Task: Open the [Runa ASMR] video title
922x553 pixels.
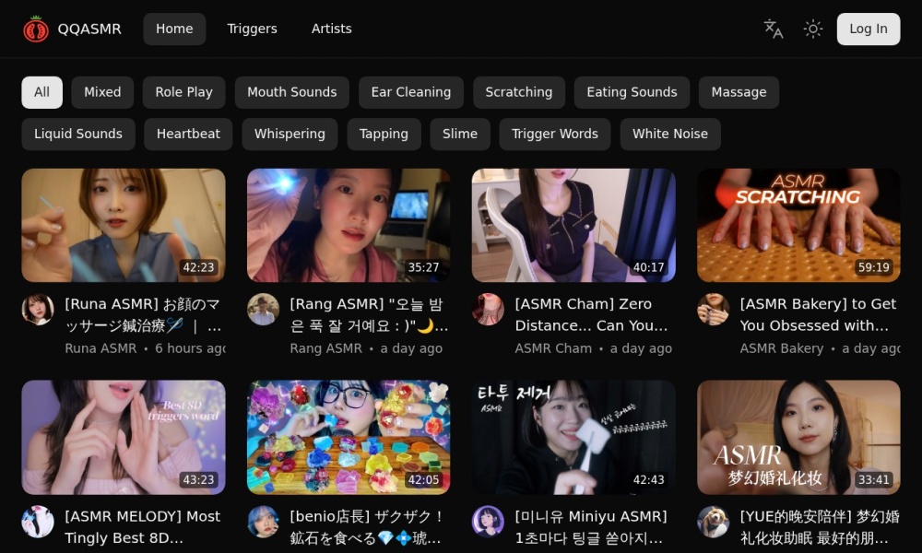Action: (144, 315)
